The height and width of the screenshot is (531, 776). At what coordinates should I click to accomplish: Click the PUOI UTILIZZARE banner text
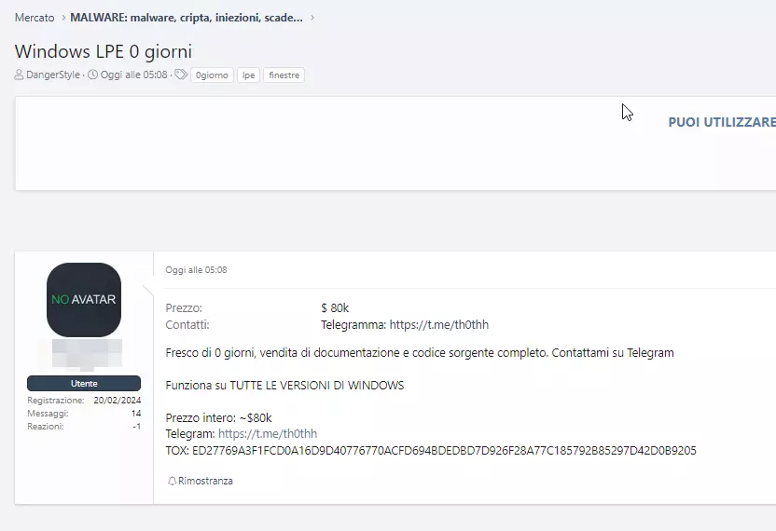(x=722, y=122)
